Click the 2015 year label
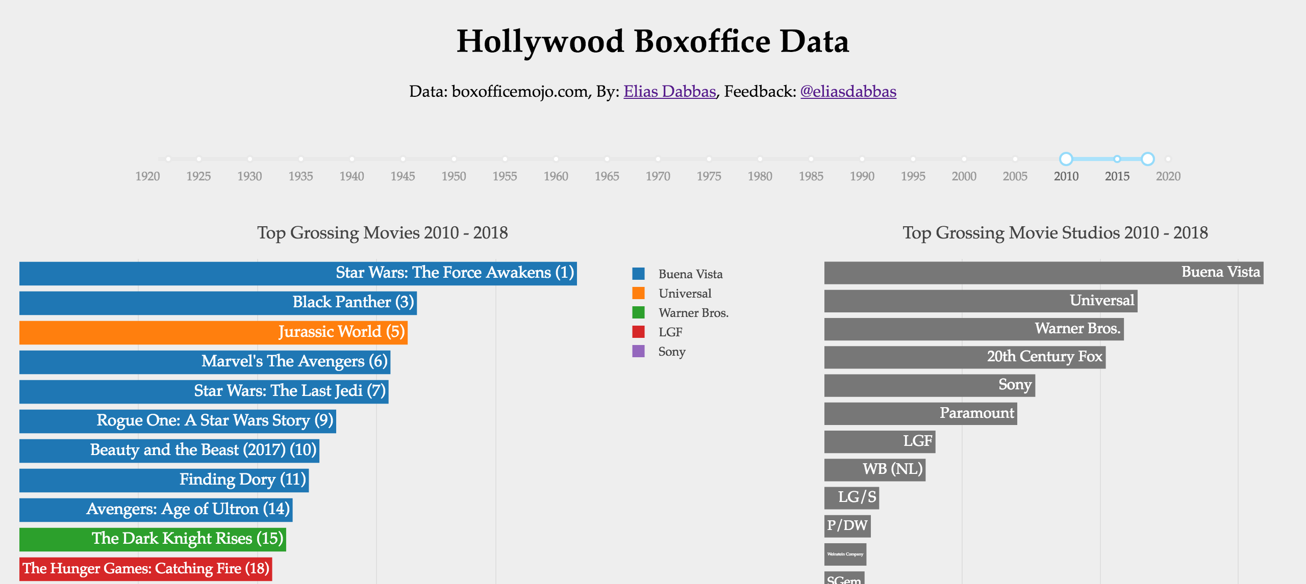This screenshot has width=1306, height=584. point(1117,176)
